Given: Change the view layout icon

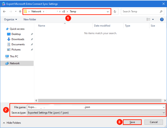Looking at the screenshot, I should [148, 19].
